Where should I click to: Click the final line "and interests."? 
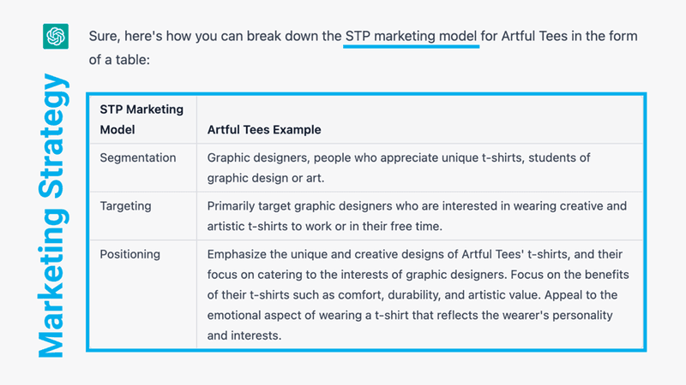point(244,336)
